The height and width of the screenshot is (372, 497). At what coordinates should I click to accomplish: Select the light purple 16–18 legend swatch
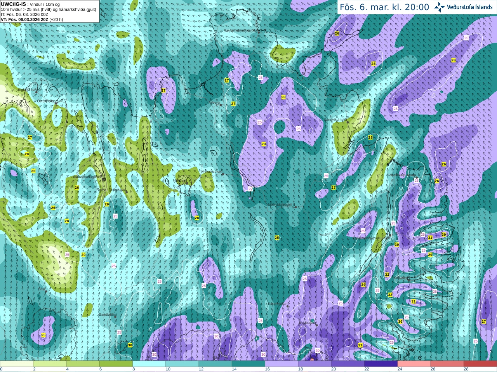pyautogui.click(x=282, y=364)
